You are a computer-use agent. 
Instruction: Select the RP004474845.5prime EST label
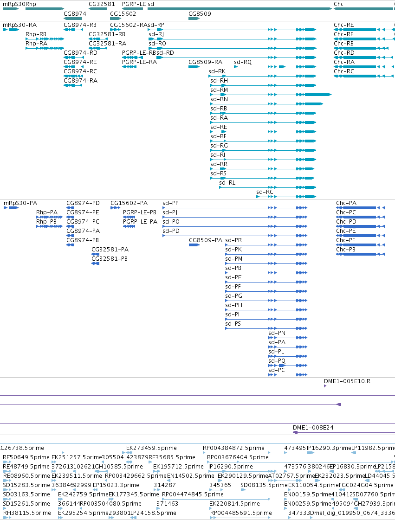point(193,495)
